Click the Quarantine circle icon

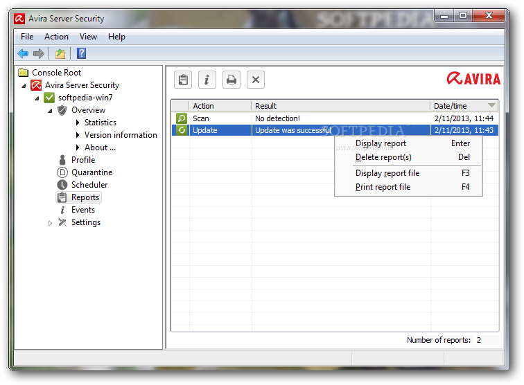click(x=62, y=172)
